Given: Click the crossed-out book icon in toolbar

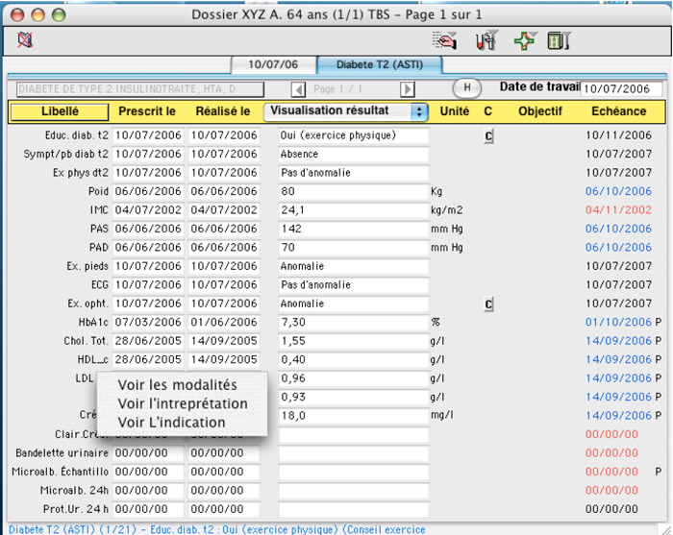Looking at the screenshot, I should (x=25, y=40).
